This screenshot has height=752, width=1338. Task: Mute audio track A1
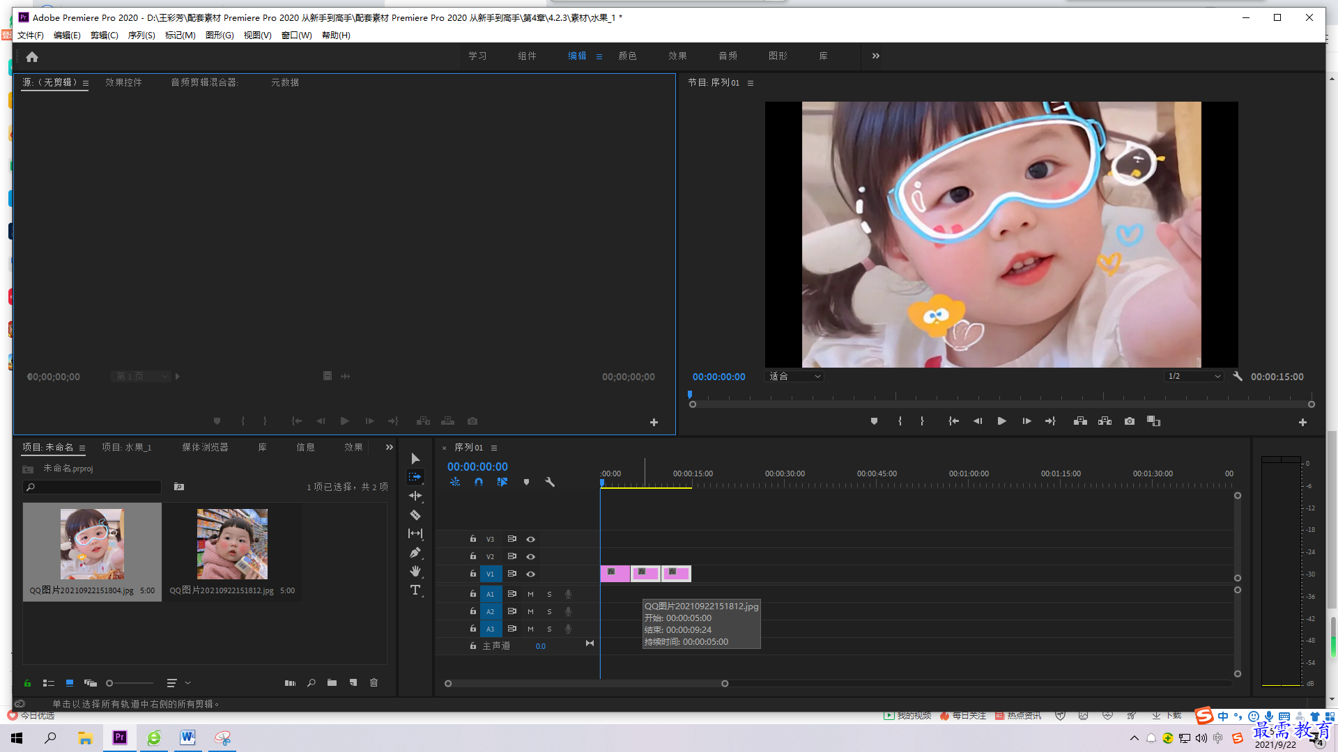tap(530, 594)
